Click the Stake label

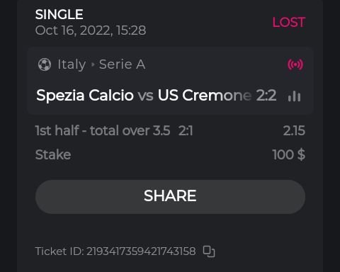click(x=53, y=155)
